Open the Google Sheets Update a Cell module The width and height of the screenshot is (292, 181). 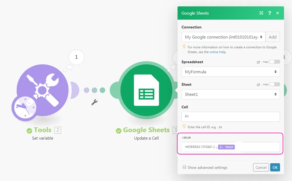click(x=146, y=90)
